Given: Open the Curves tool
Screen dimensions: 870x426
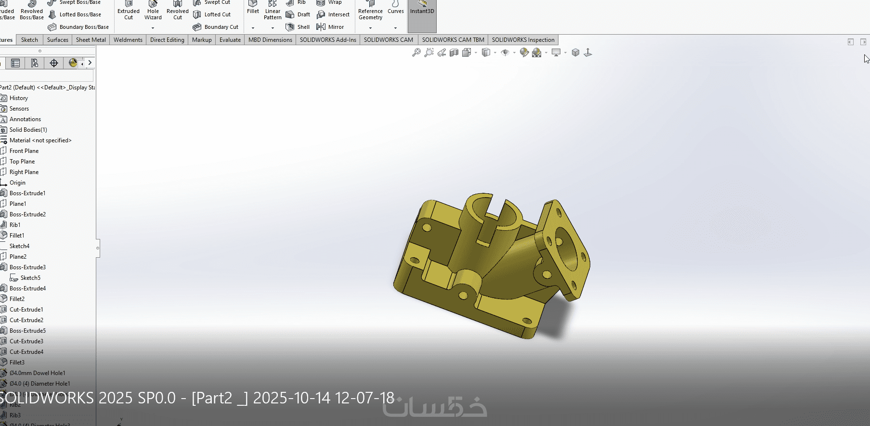Looking at the screenshot, I should pos(396,8).
